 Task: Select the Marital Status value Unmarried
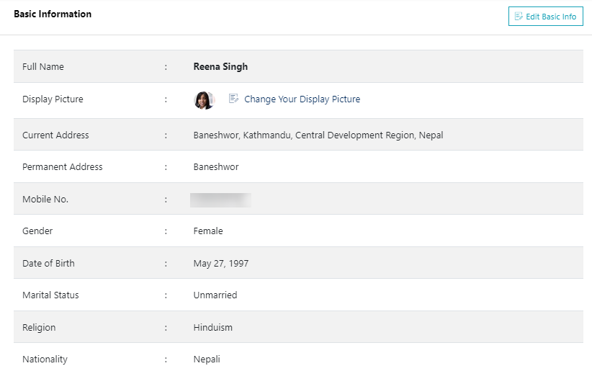point(215,295)
